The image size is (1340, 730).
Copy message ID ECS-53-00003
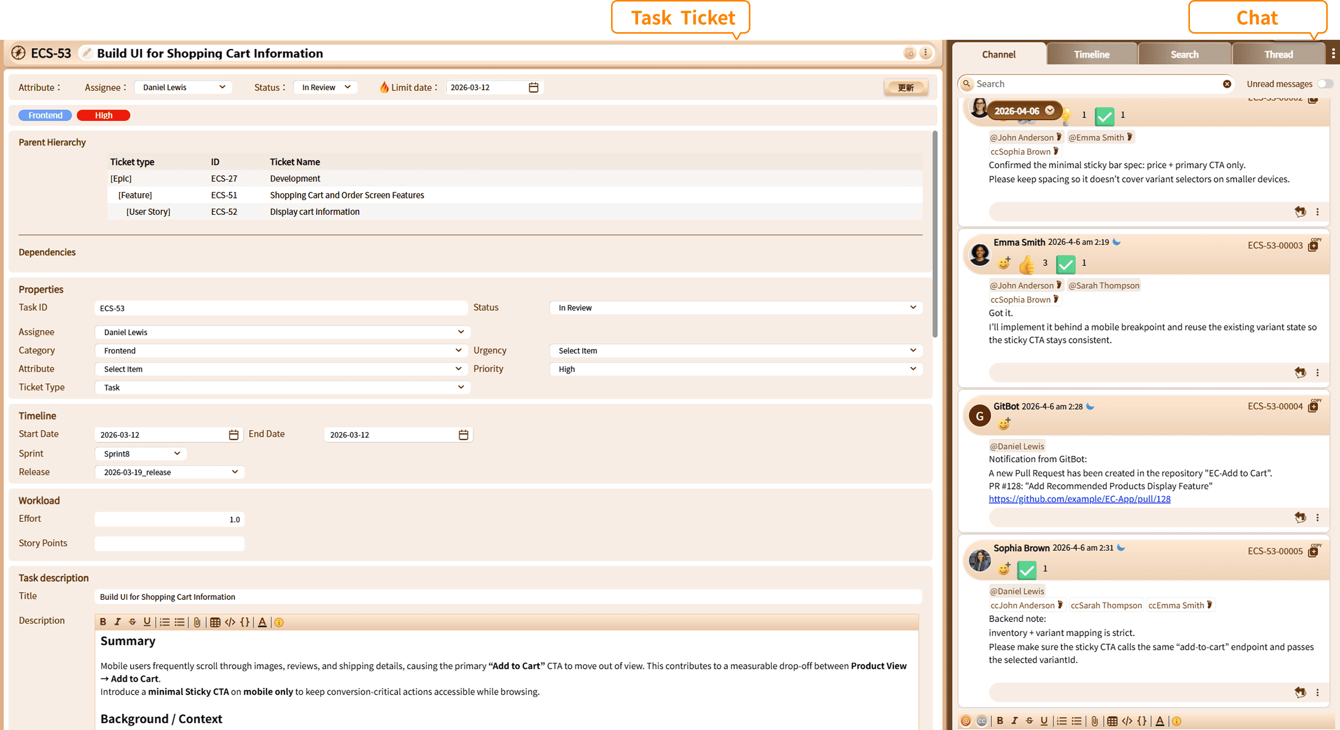[1313, 245]
